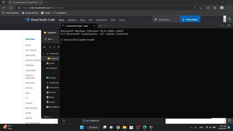
Task: Open Overview docs link
Action: point(30,39)
